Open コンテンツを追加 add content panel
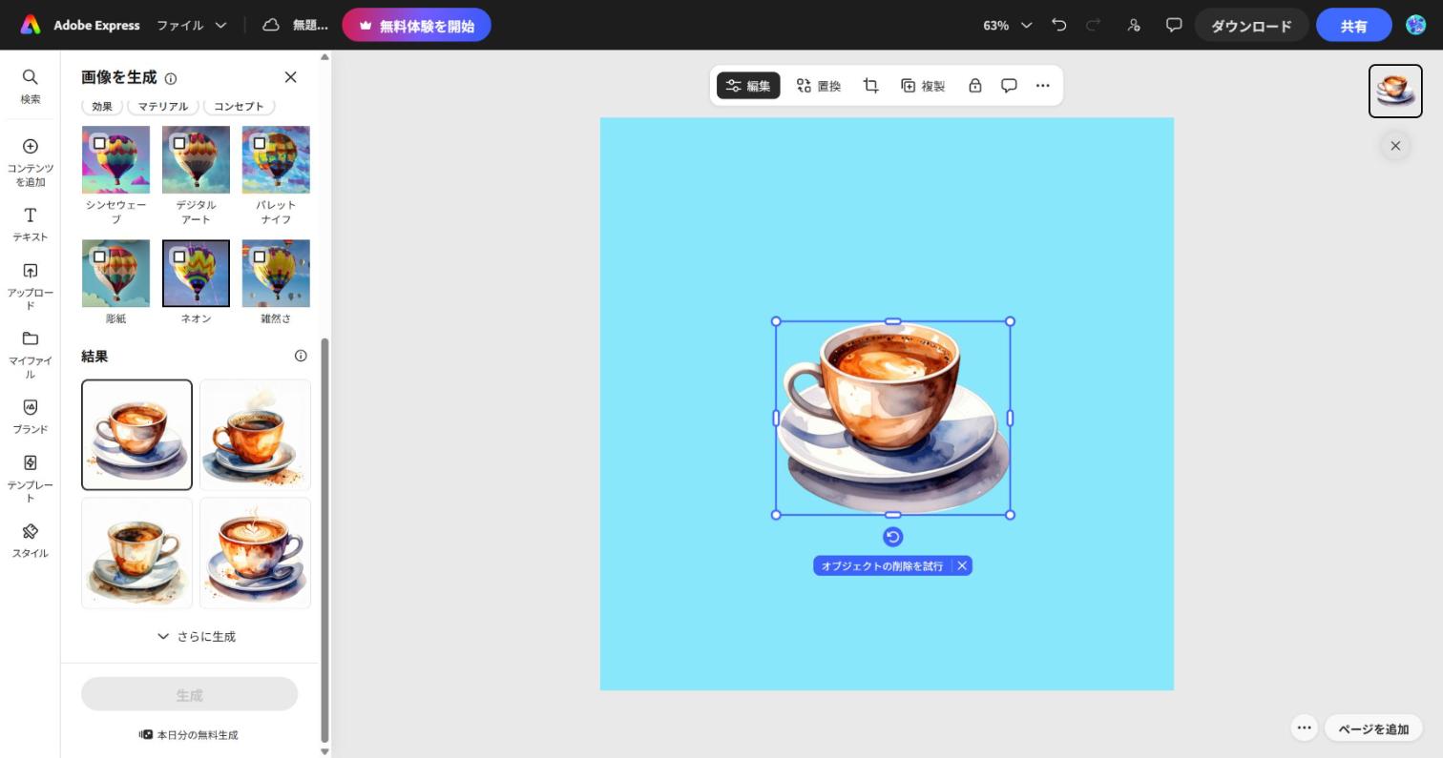The width and height of the screenshot is (1443, 758). click(30, 162)
